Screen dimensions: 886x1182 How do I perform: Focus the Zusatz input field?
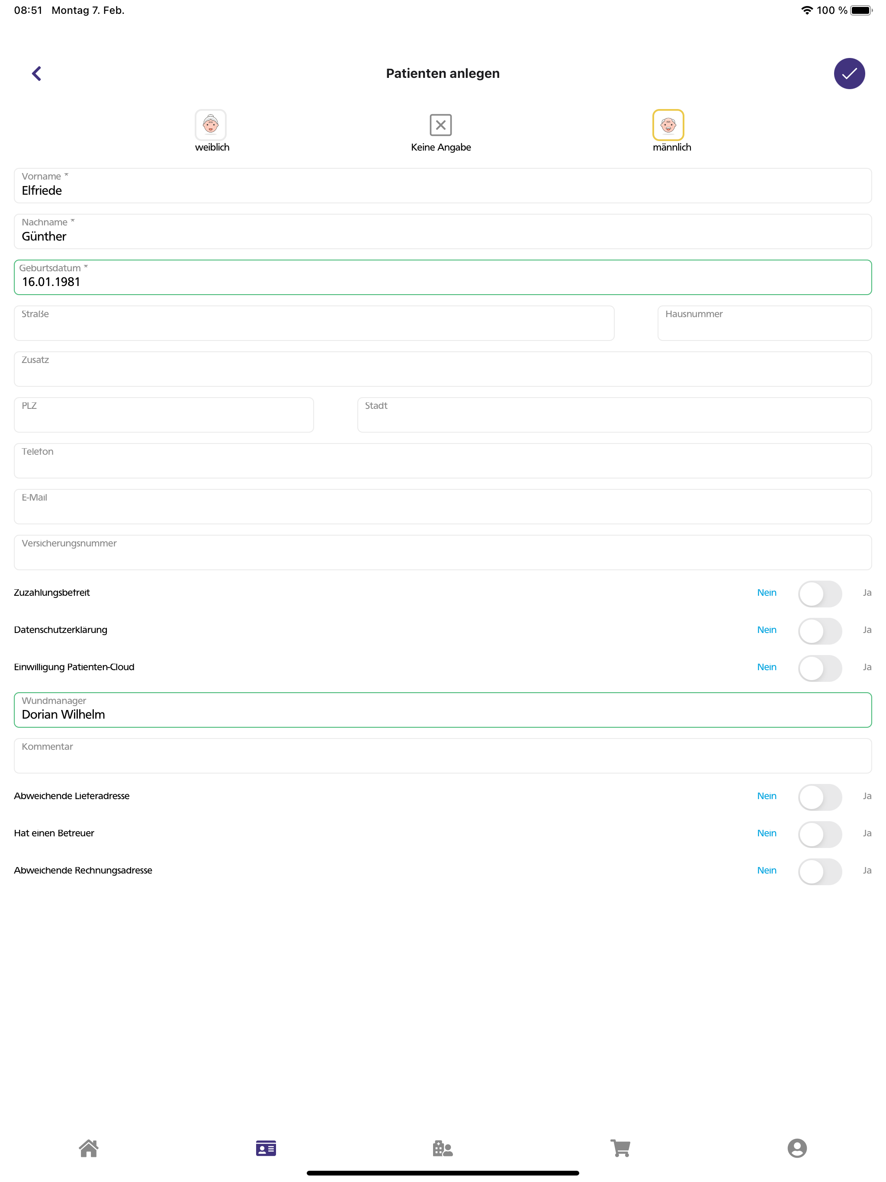tap(443, 369)
